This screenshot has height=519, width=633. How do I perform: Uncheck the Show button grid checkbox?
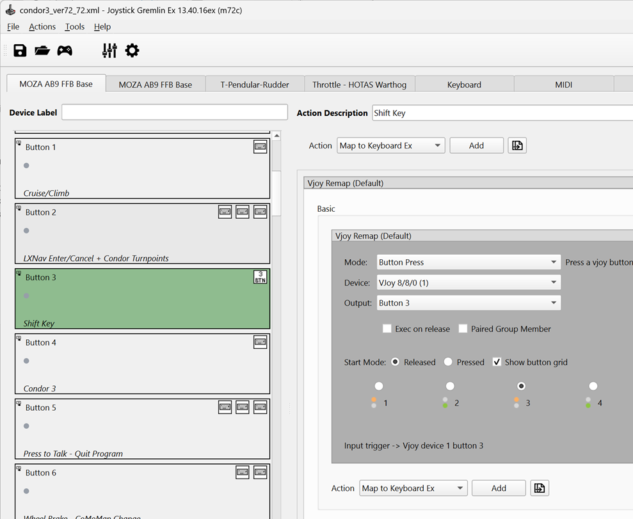tap(497, 362)
